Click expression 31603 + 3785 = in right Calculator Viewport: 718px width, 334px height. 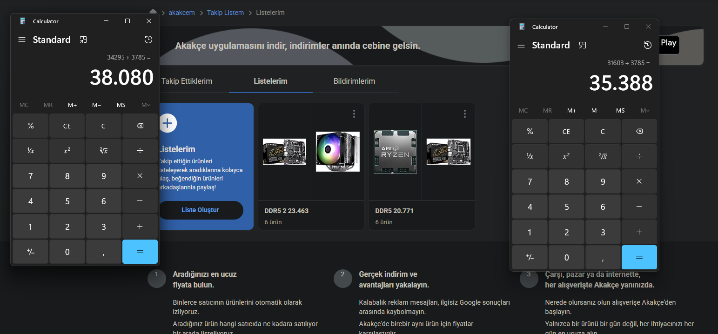(628, 63)
